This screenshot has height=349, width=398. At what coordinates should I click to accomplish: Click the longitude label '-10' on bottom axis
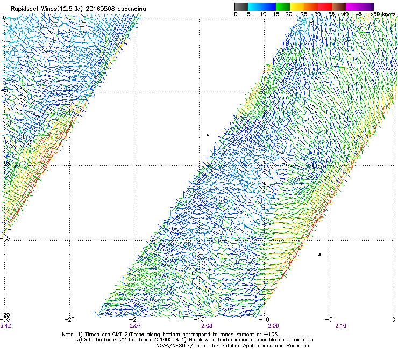(264, 319)
